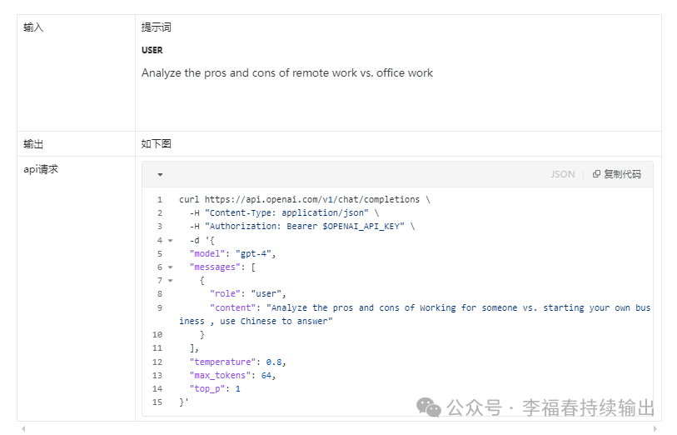Viewport: 677px width, 435px height.
Task: Click the temperature value 0.8
Action: point(274,362)
